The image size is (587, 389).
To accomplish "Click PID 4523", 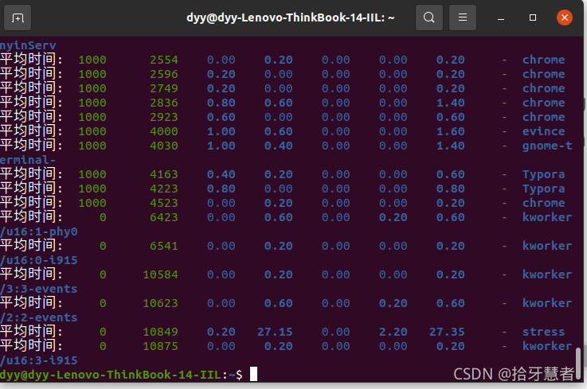I will 164,203.
